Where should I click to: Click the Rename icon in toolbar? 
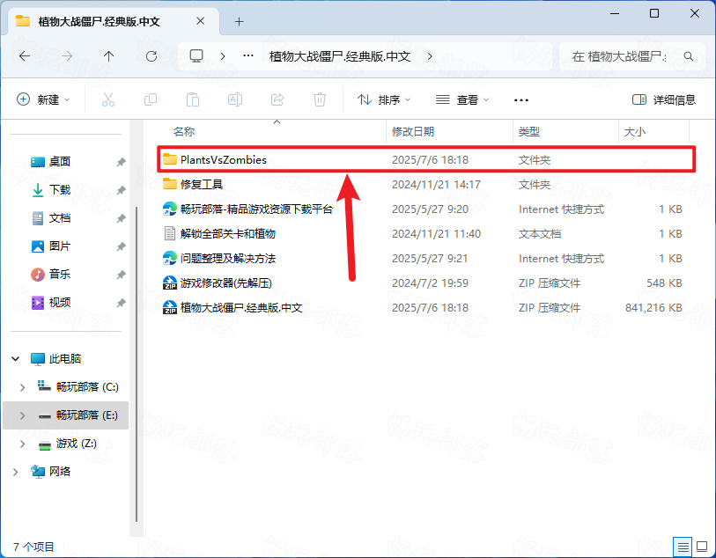(x=235, y=99)
